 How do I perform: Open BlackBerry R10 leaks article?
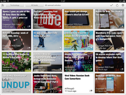(x=109, y=40)
